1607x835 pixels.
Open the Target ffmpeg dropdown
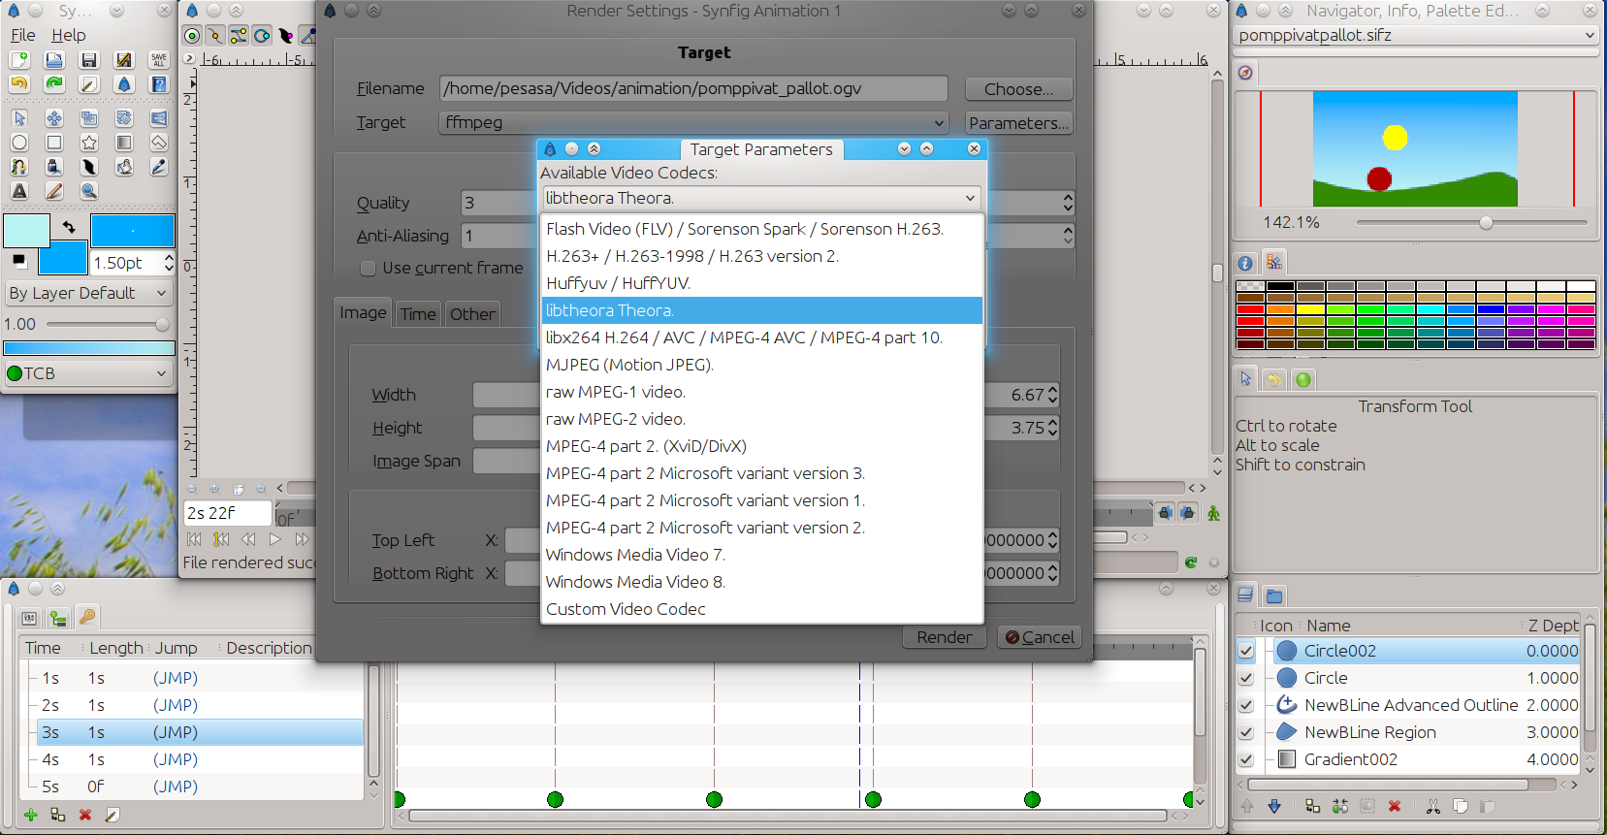[692, 122]
